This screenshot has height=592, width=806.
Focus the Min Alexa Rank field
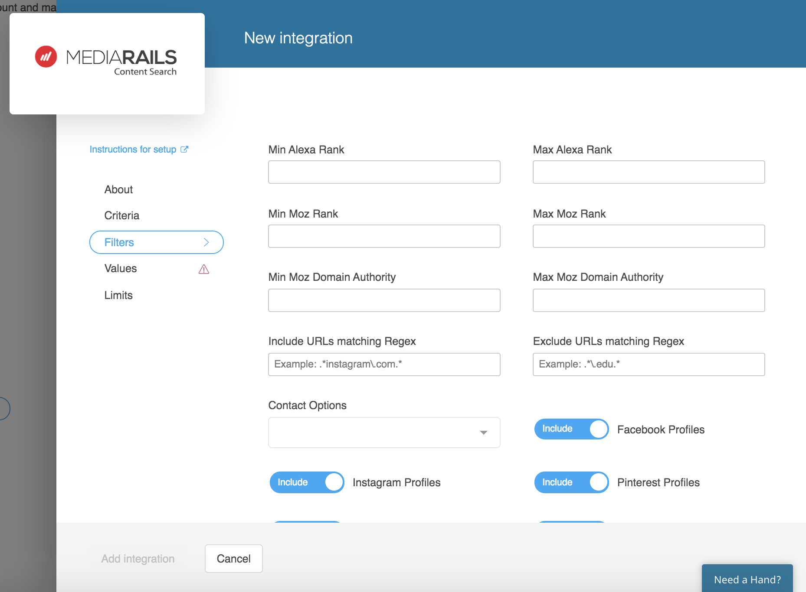[x=384, y=172]
